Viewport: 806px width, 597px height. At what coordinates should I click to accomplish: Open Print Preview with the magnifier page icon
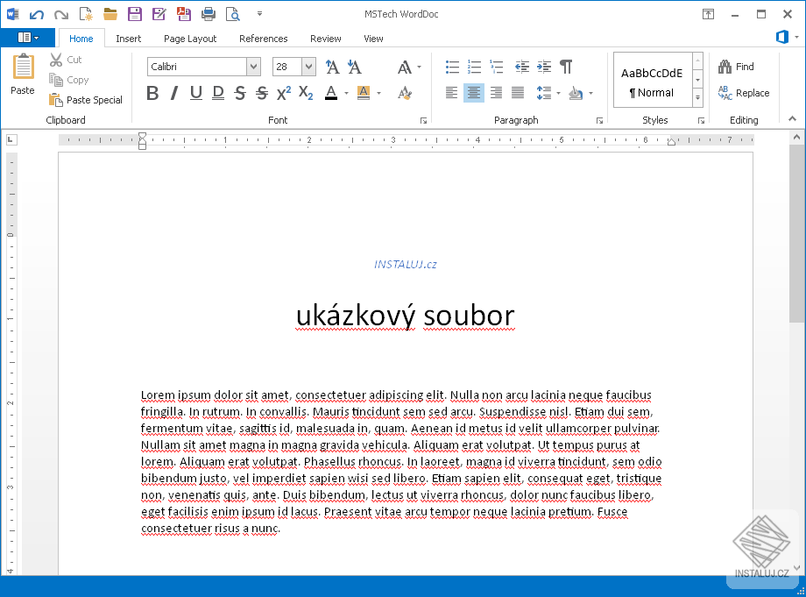click(x=233, y=14)
